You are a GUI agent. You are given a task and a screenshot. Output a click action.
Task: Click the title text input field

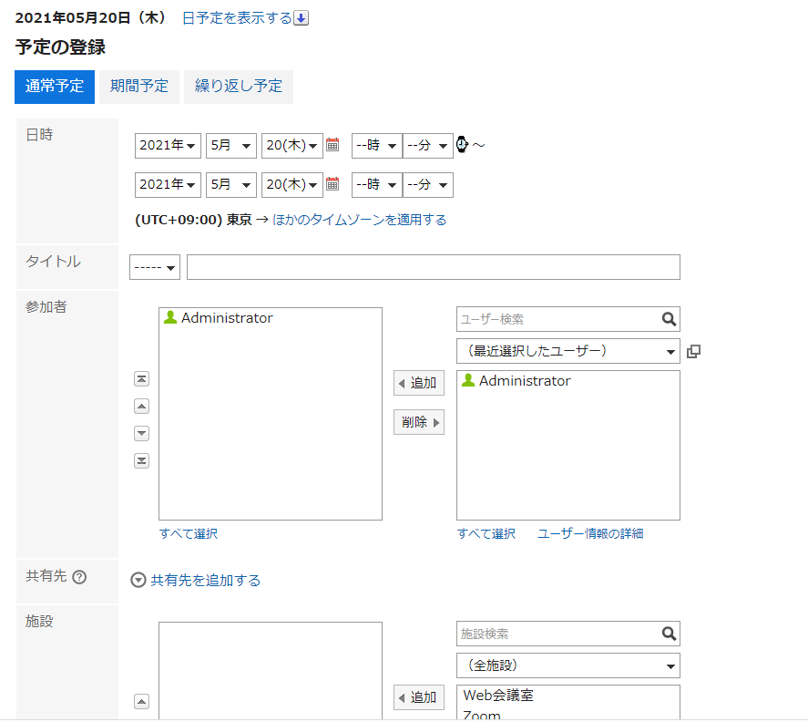pos(433,268)
